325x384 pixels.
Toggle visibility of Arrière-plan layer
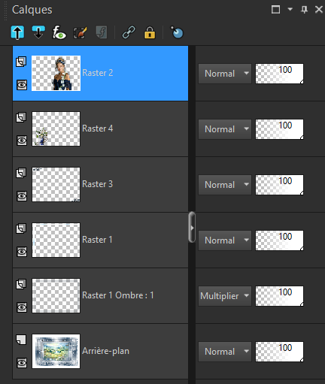pyautogui.click(x=22, y=363)
